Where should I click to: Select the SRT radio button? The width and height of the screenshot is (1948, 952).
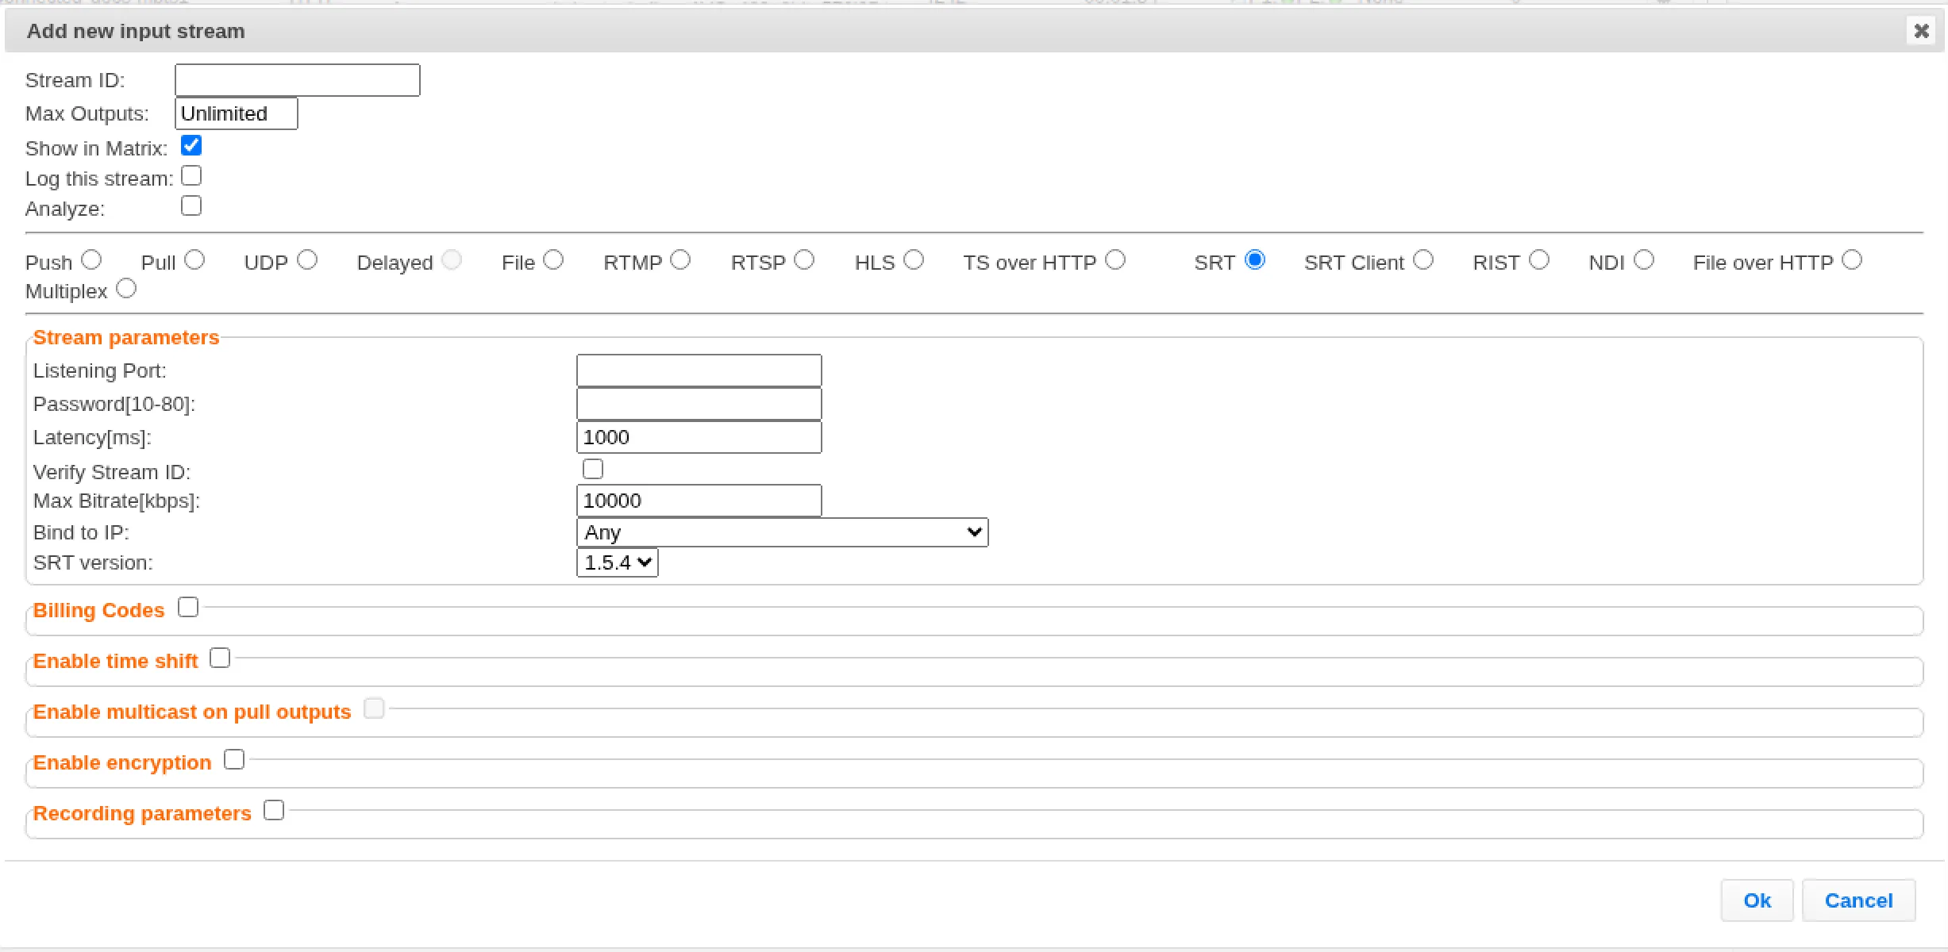tap(1255, 259)
